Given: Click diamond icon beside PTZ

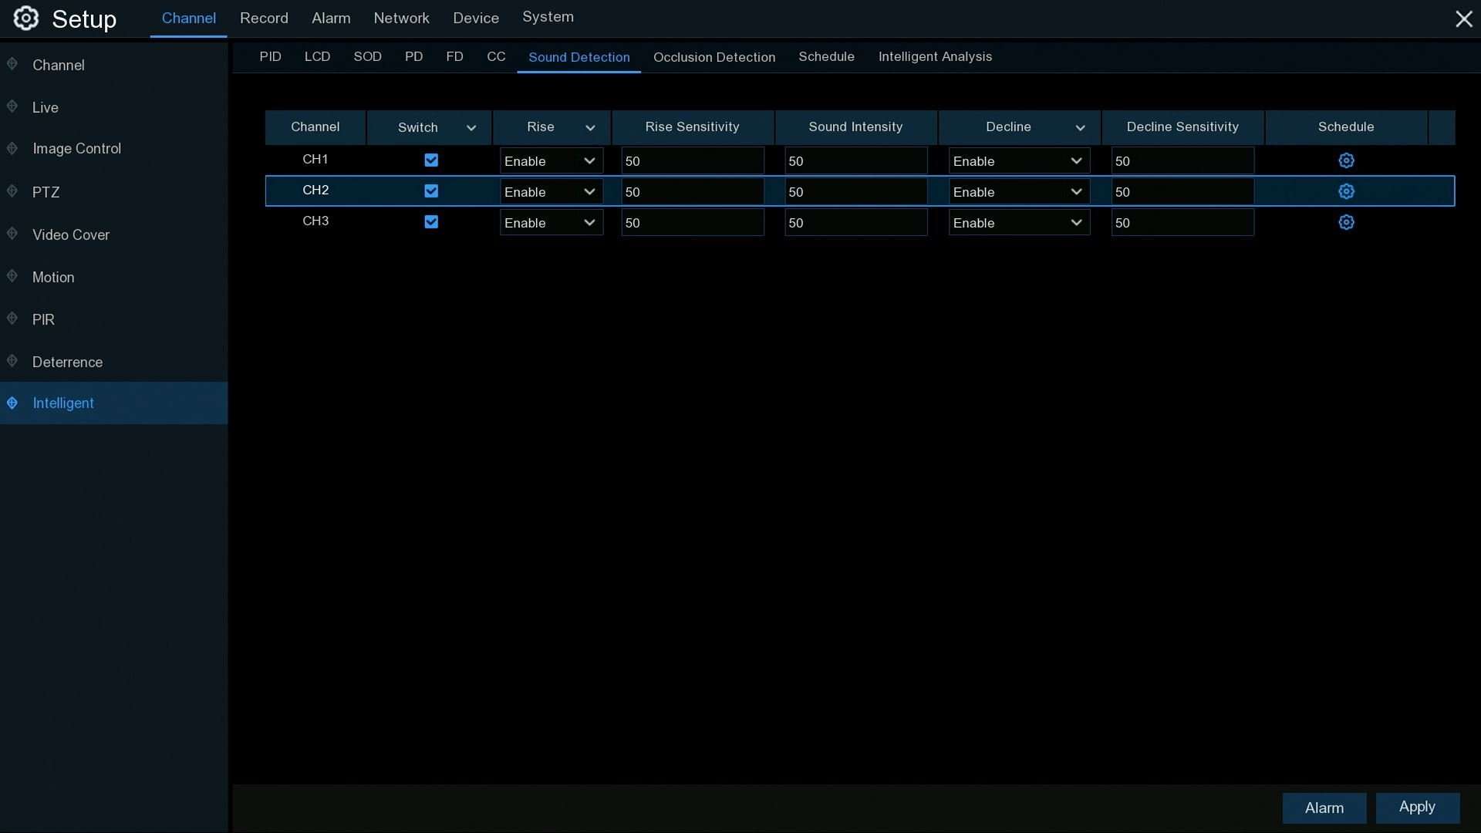Looking at the screenshot, I should tap(12, 191).
